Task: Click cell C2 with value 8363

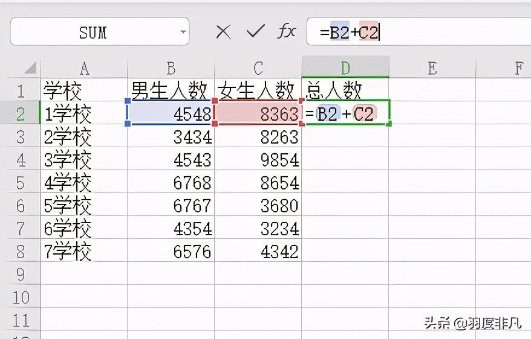Action: pyautogui.click(x=258, y=113)
